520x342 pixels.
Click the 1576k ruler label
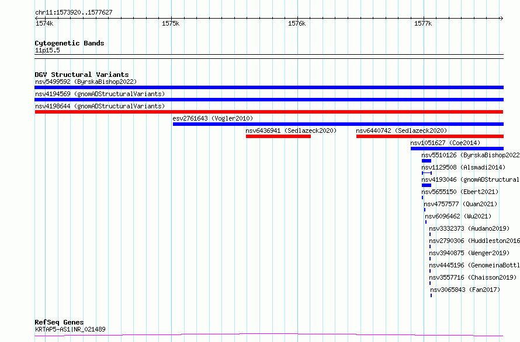pyautogui.click(x=297, y=23)
